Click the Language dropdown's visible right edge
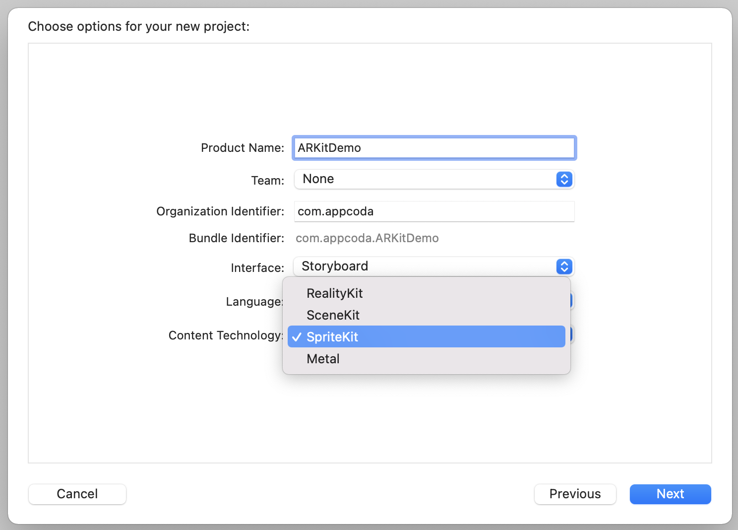 (x=572, y=301)
